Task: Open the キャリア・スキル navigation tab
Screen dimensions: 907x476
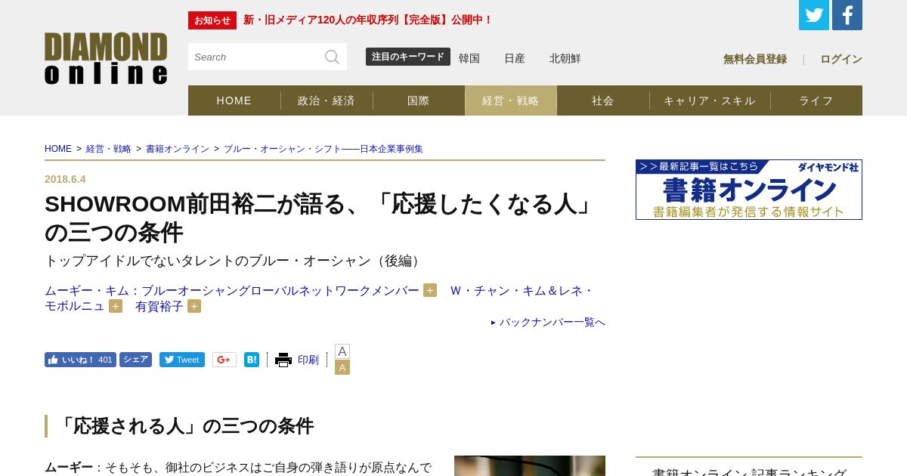Action: pyautogui.click(x=710, y=100)
